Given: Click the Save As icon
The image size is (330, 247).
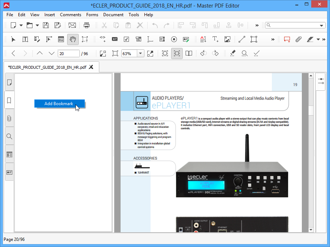Looking at the screenshot, I should pyautogui.click(x=57, y=26).
